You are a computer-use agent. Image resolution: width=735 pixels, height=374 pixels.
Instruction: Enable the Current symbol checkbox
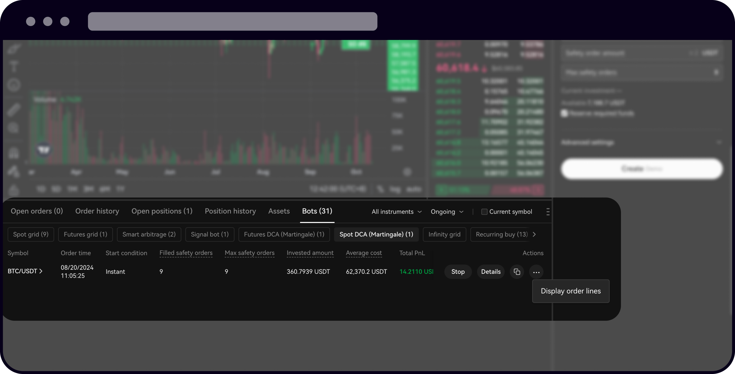coord(484,212)
